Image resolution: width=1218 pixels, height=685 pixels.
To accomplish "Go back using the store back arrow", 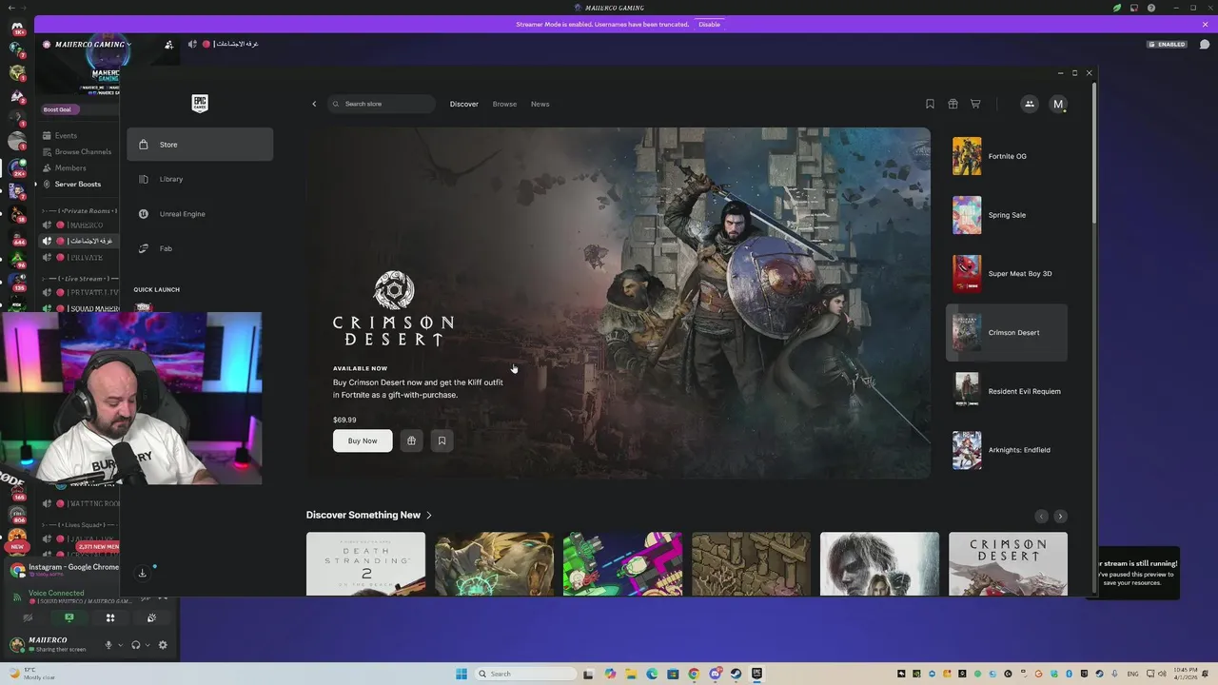I will (314, 104).
